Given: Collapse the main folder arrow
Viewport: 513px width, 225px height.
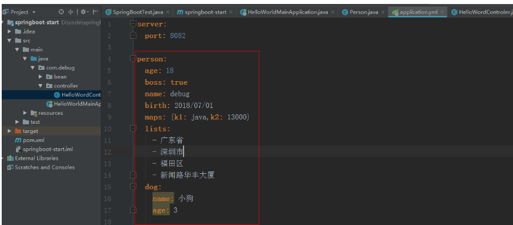Looking at the screenshot, I should [x=17, y=49].
